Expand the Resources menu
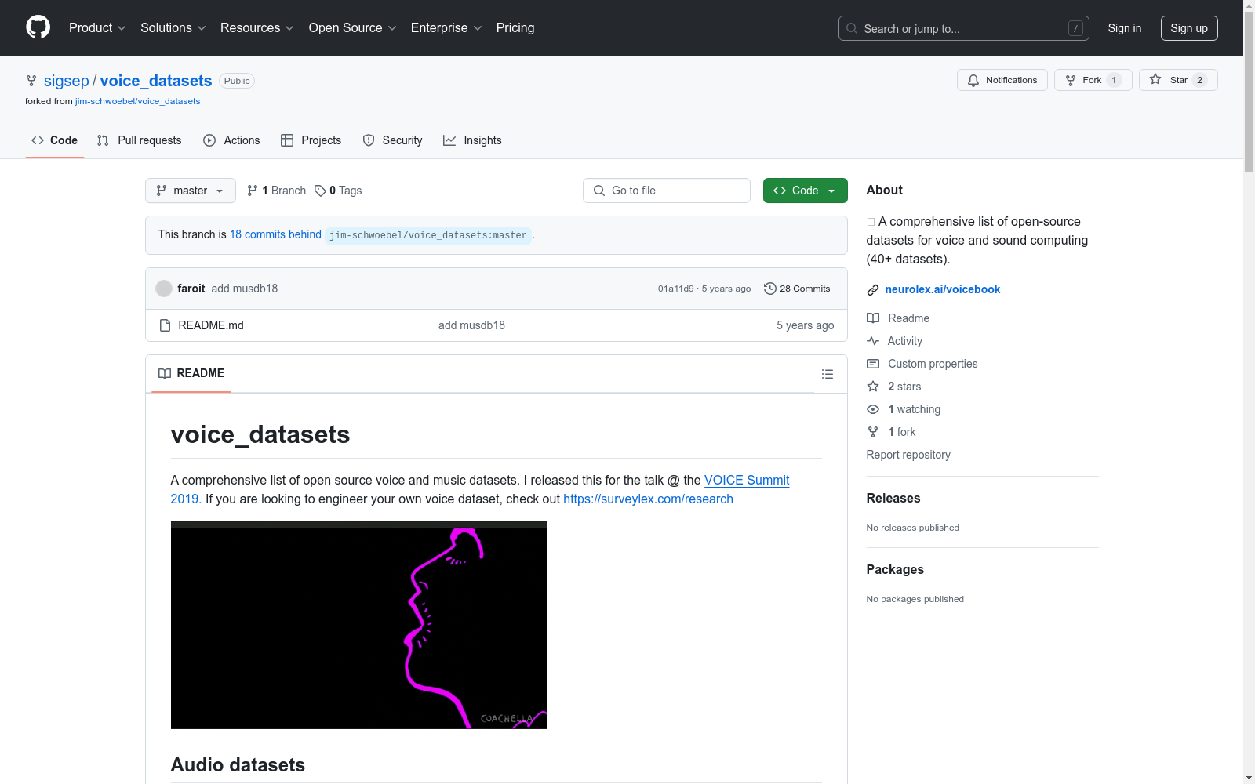Image resolution: width=1255 pixels, height=784 pixels. 257,27
